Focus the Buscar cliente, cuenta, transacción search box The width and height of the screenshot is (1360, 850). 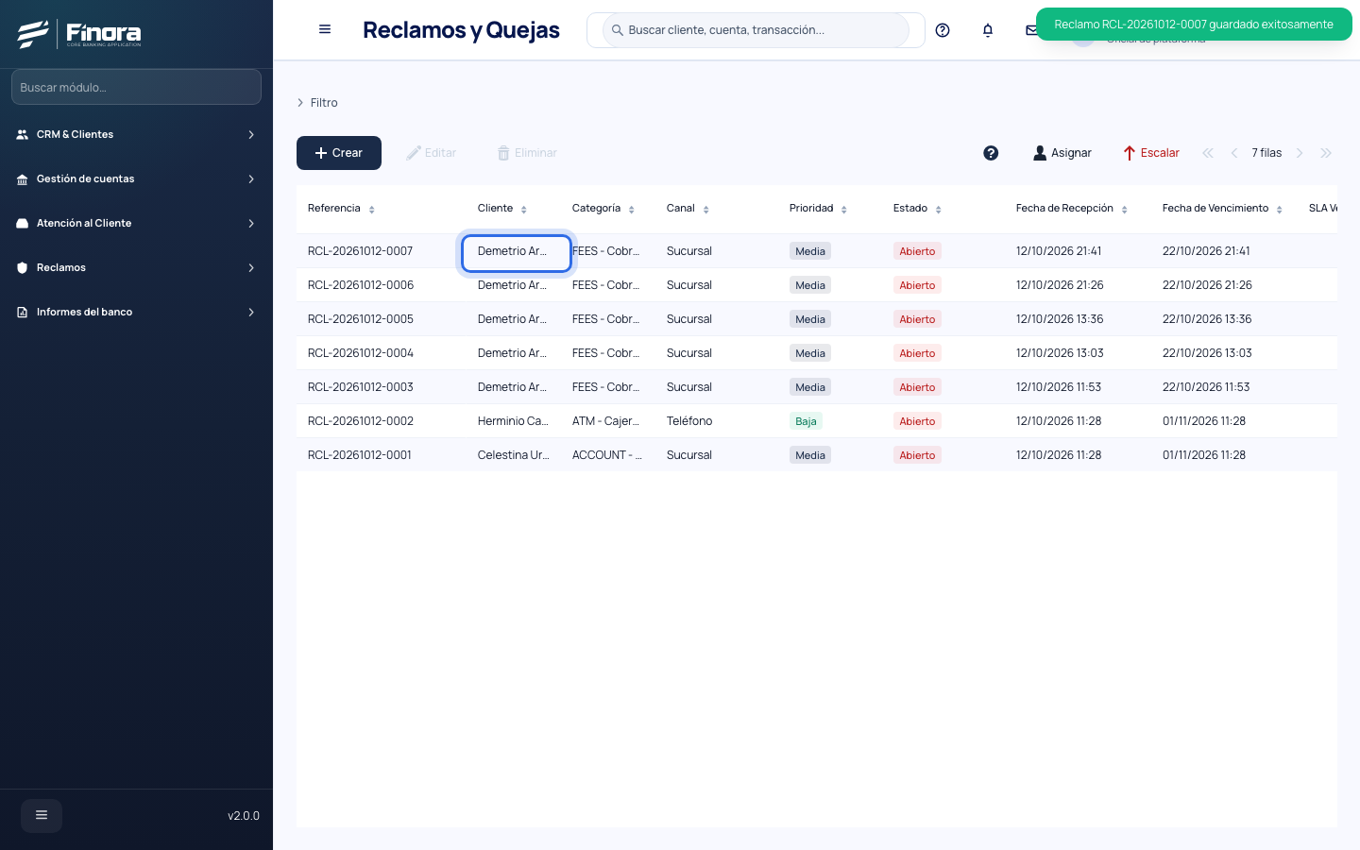click(756, 30)
